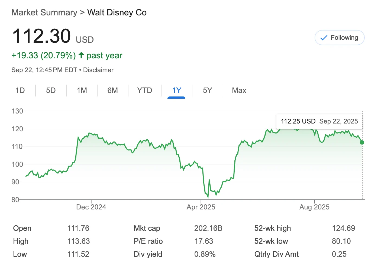The width and height of the screenshot is (381, 267).
Task: Click the 52-wk high value 124.69
Action: tap(343, 228)
